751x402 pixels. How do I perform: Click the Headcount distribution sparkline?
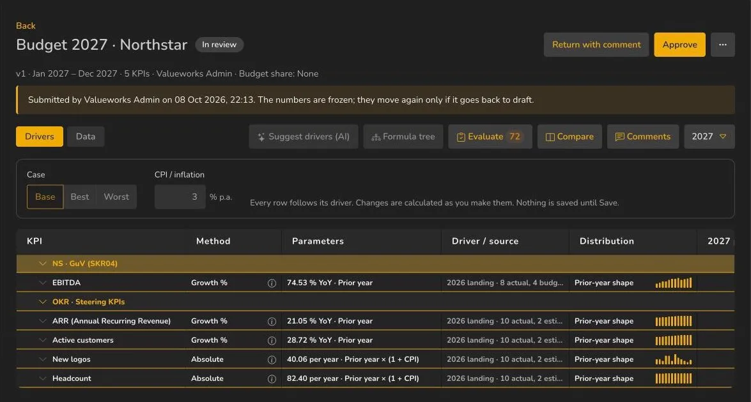[x=674, y=378]
